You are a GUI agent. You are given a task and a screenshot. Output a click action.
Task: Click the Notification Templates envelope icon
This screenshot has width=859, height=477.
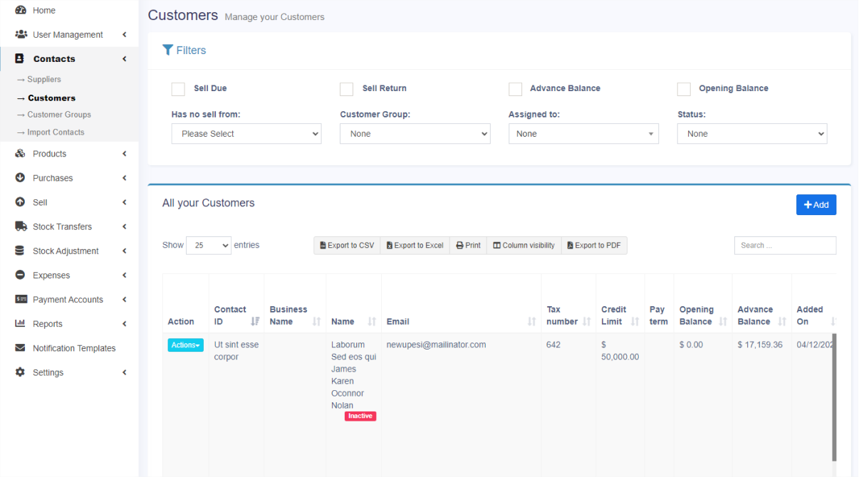pyautogui.click(x=20, y=348)
